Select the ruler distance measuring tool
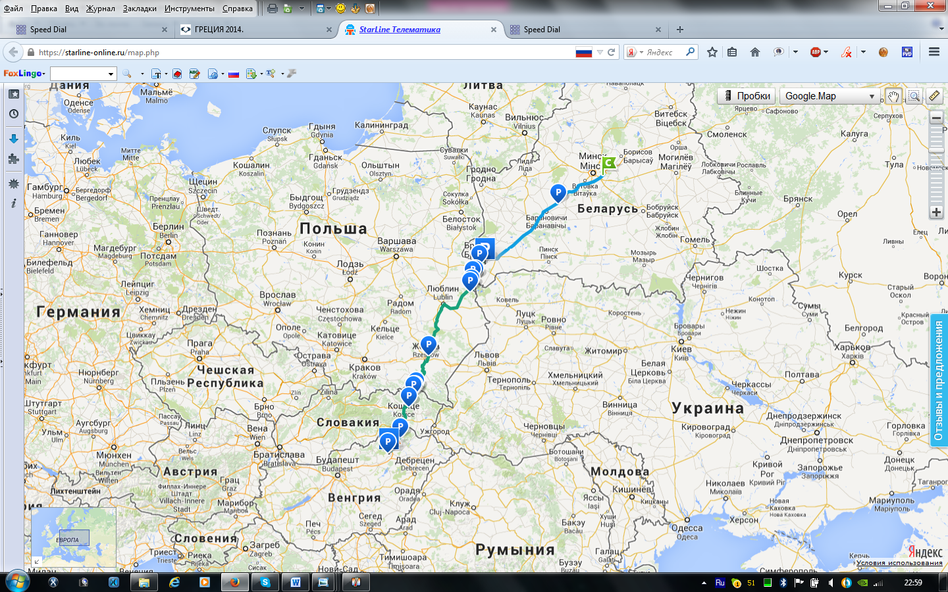Viewport: 948px width, 592px height. 934,96
